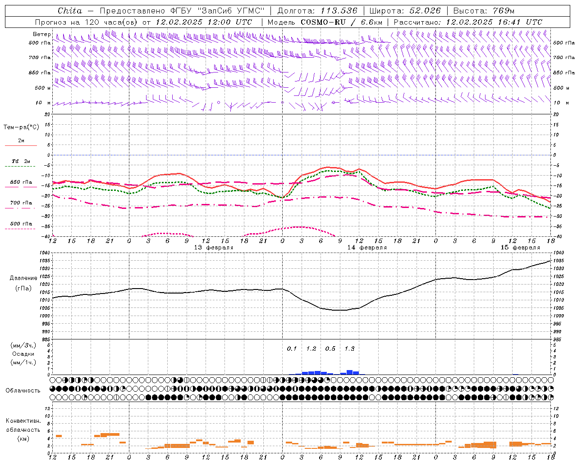Click the "(гПа)" unit under Давление
This screenshot has width=577, height=461.
[23, 288]
